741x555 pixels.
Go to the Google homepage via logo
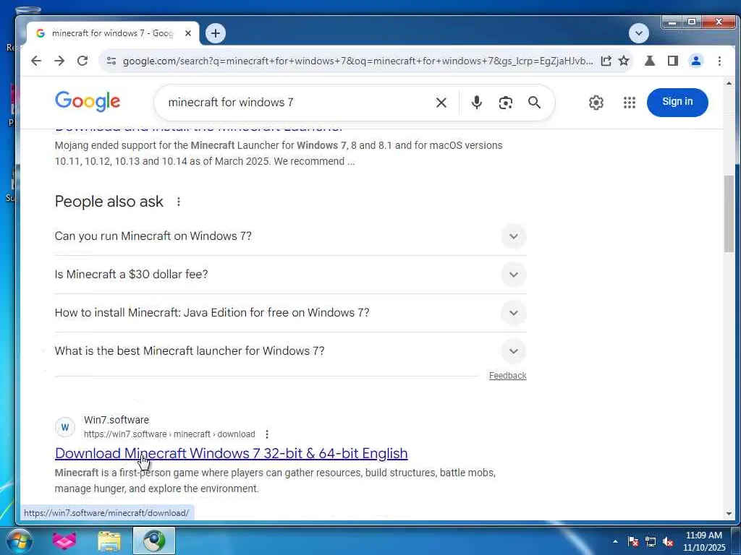pos(88,101)
